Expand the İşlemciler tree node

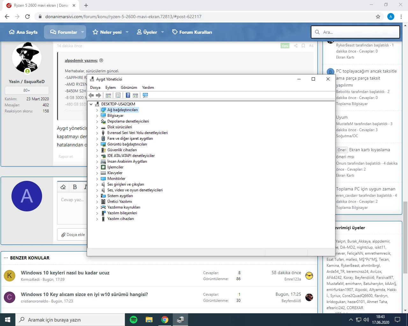pyautogui.click(x=97, y=167)
